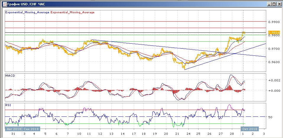Image resolution: width=283 pixels, height=138 pixels.
Task: Close the USD/CHF chart window
Action: pyautogui.click(x=279, y=4)
